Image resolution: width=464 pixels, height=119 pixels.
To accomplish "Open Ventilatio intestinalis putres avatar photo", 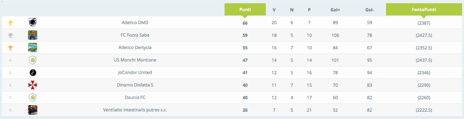I will click(x=33, y=110).
